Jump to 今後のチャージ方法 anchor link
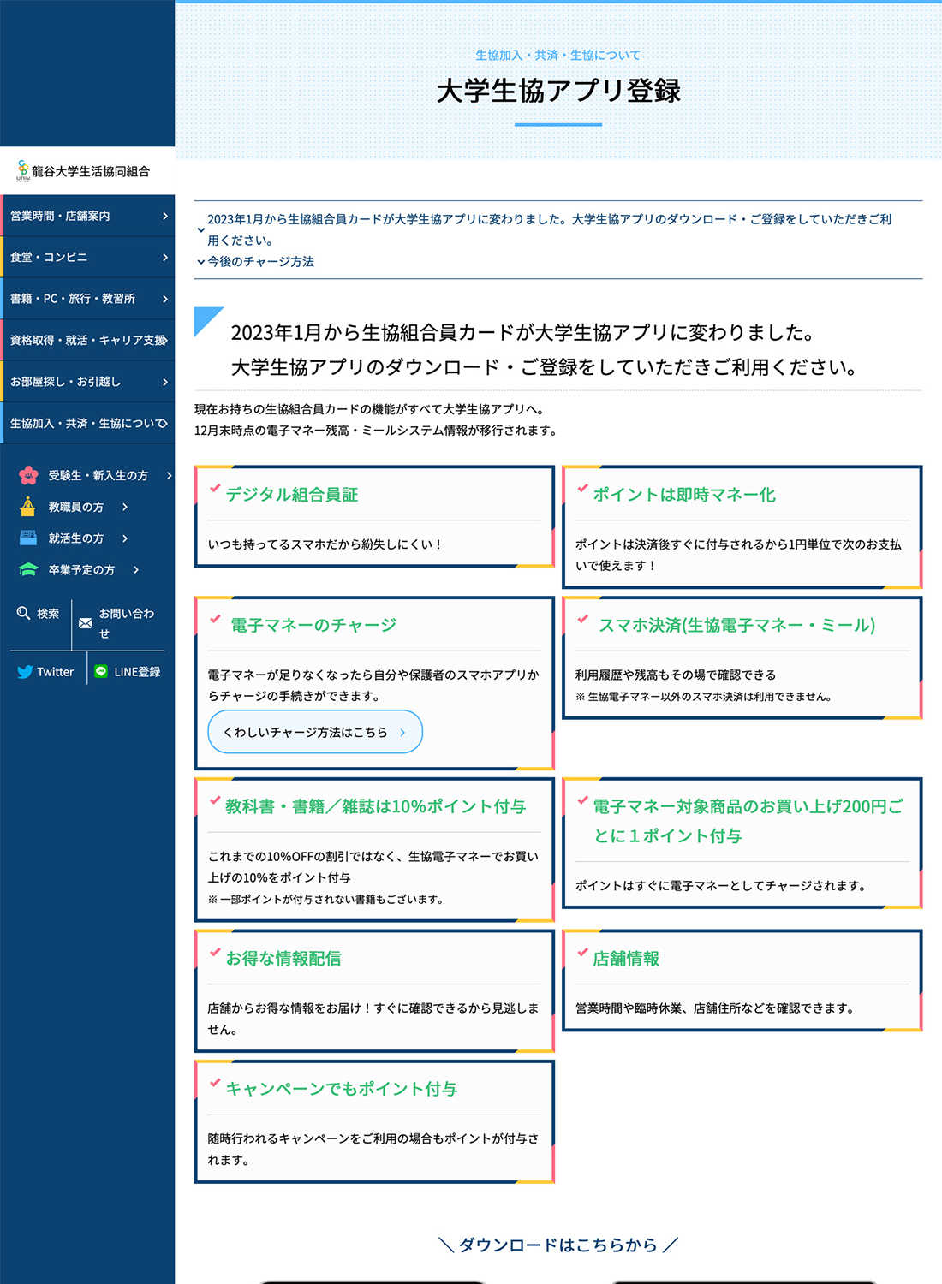Screen dimensions: 942x1284 pyautogui.click(x=260, y=262)
